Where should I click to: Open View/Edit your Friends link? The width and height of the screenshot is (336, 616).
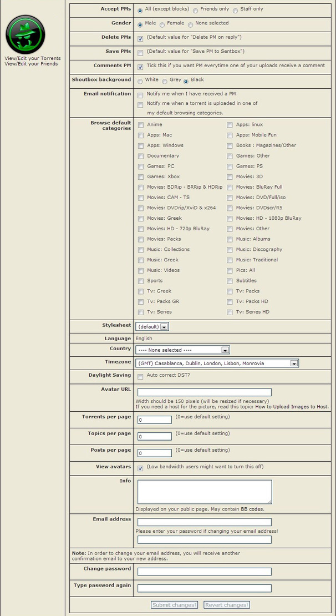31,64
